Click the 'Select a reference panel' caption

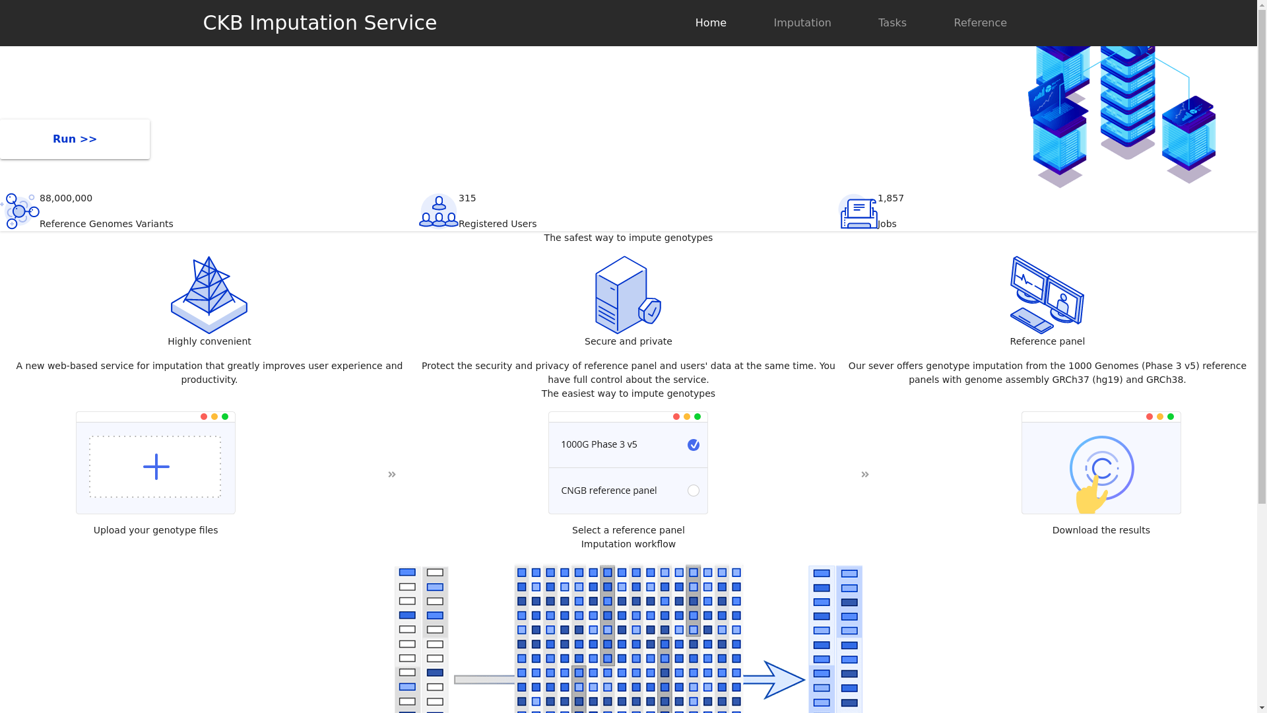(x=628, y=530)
